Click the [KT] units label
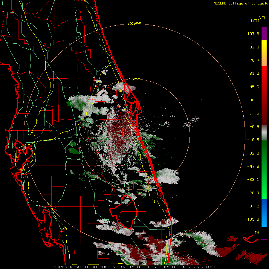269x269 pixels. click(x=255, y=21)
